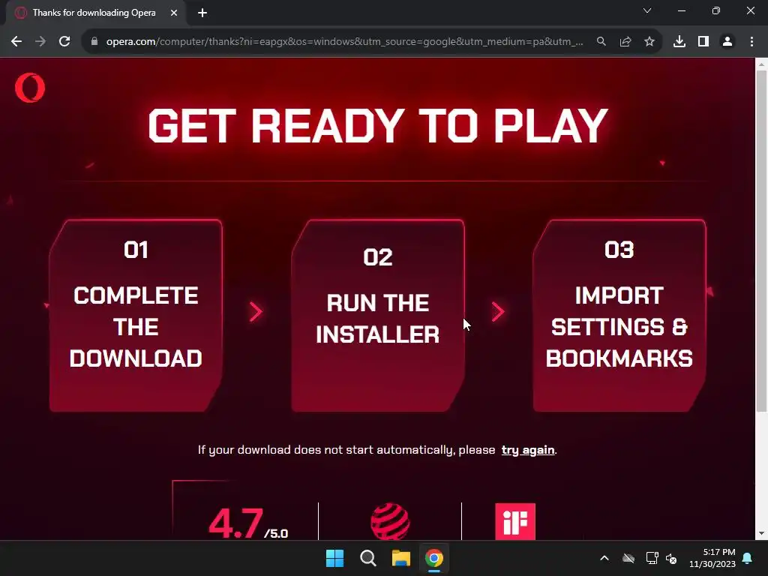768x576 pixels.
Task: Click the display network tray icon
Action: click(x=652, y=558)
